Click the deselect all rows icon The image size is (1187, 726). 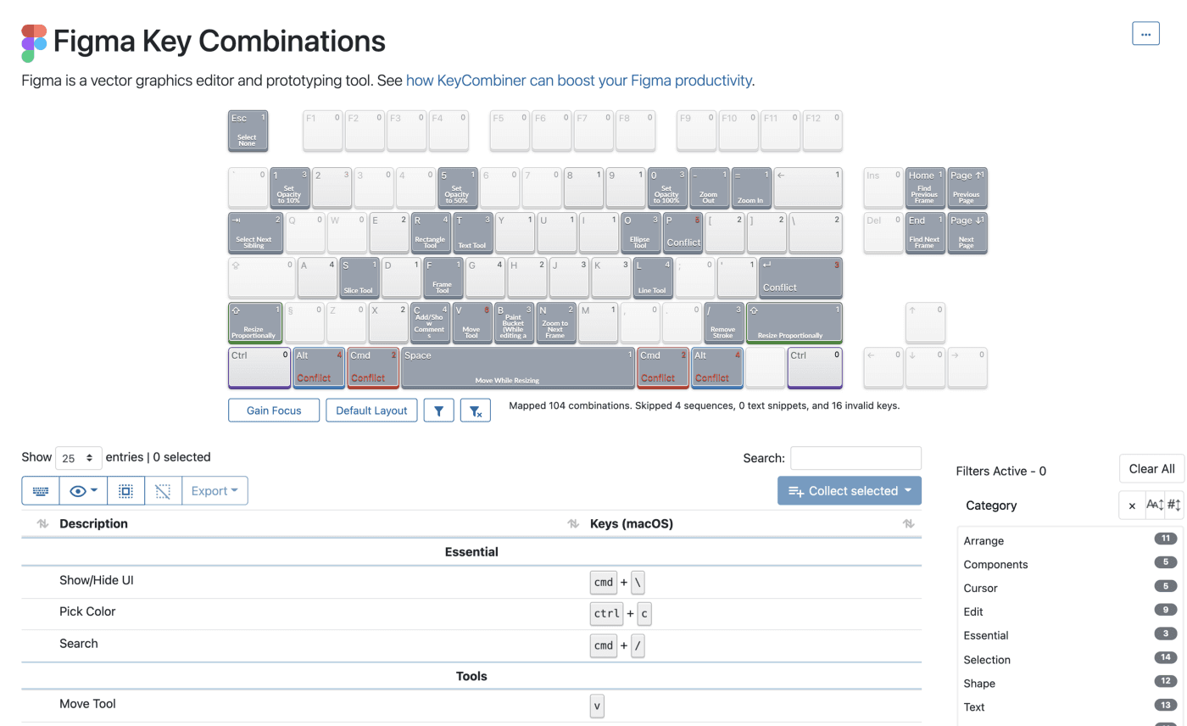(x=164, y=490)
